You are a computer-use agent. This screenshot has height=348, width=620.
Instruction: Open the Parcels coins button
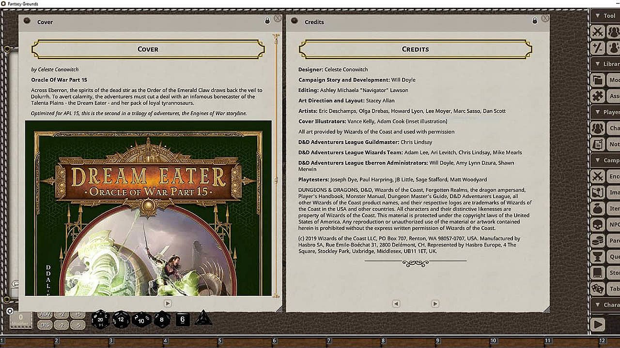click(x=605, y=240)
